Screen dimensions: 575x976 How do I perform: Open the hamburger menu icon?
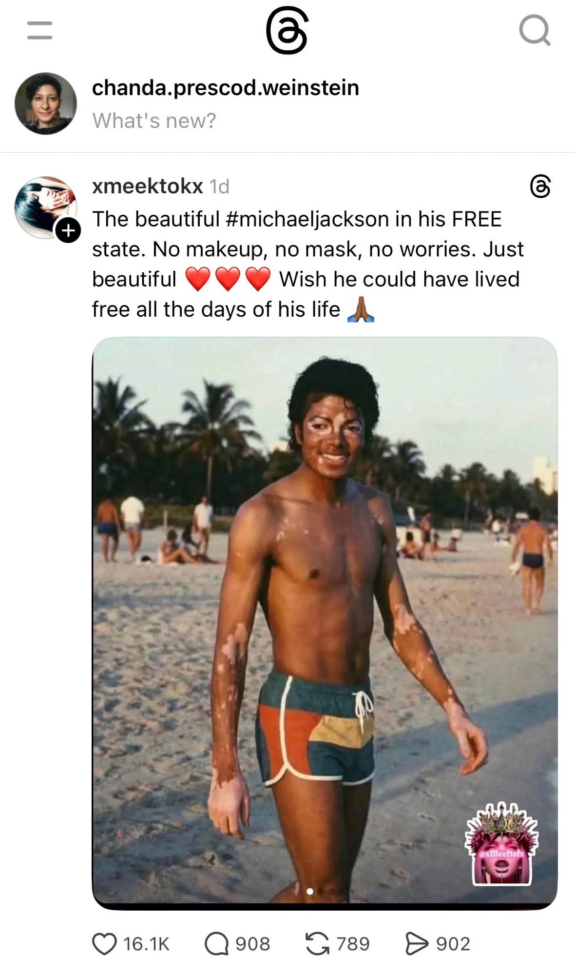click(x=39, y=30)
